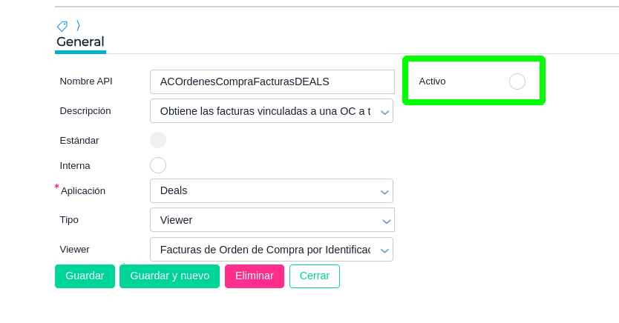619x323 pixels.
Task: Click the chevron icon beside the tag
Action: click(x=78, y=26)
